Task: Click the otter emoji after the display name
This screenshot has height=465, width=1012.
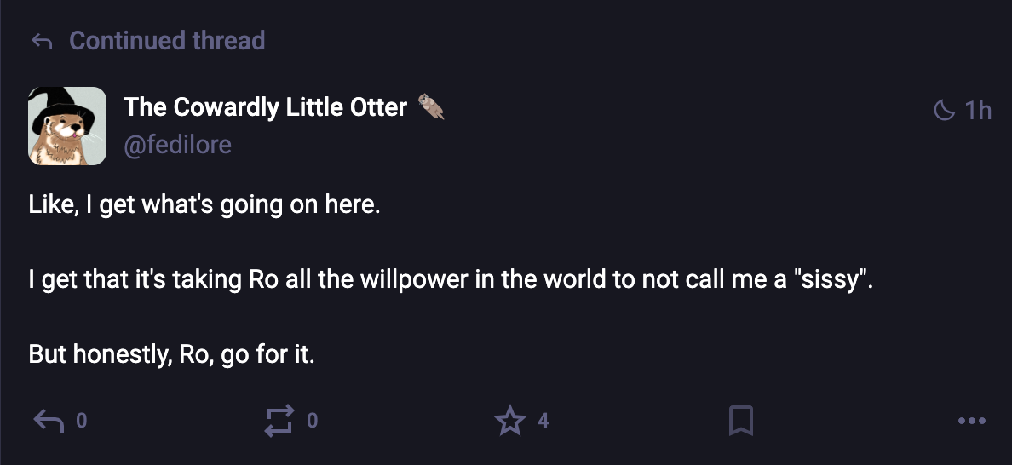Action: (432, 107)
